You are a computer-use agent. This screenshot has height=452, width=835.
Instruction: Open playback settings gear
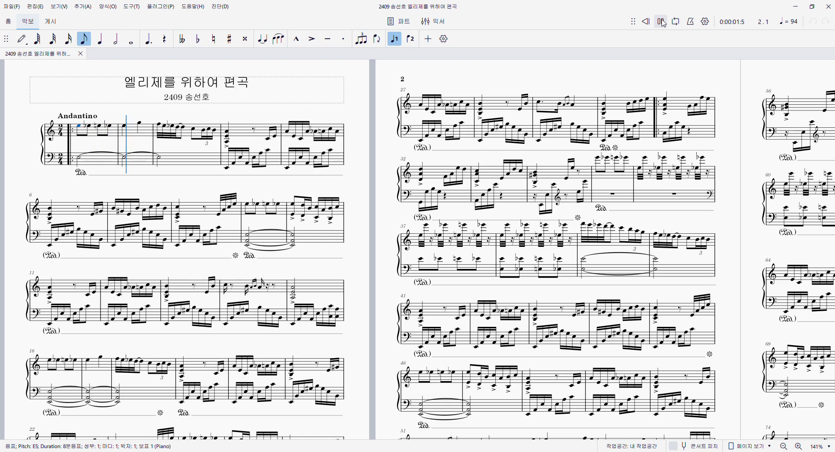click(705, 21)
